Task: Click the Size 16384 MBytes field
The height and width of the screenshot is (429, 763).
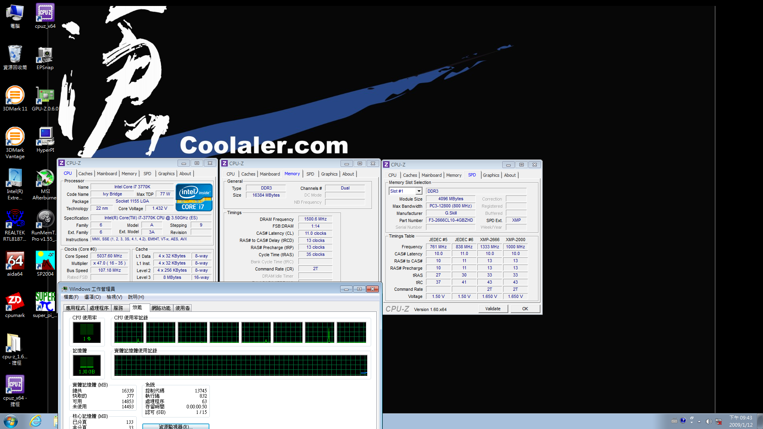Action: click(x=266, y=195)
